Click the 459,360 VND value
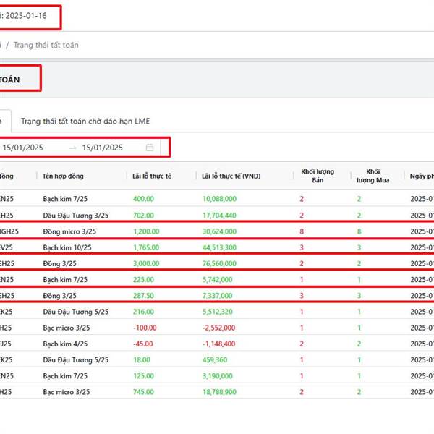 215,359
